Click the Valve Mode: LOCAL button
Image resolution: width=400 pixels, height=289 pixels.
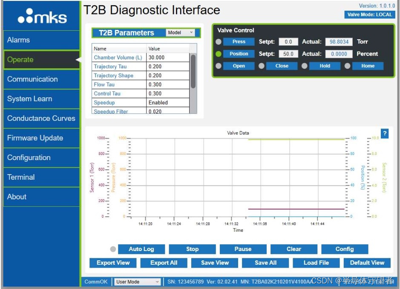coord(369,15)
